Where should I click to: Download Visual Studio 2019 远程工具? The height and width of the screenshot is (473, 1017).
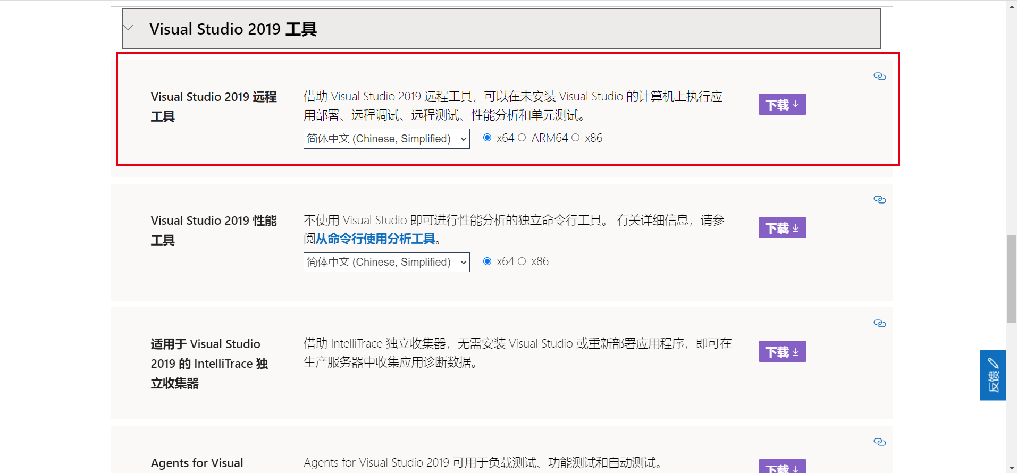782,104
